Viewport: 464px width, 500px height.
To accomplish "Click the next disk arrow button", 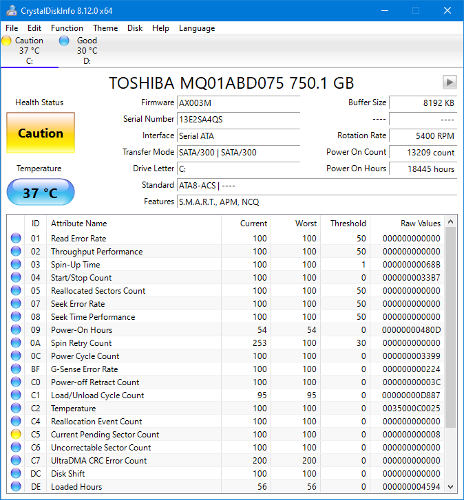I will point(450,83).
